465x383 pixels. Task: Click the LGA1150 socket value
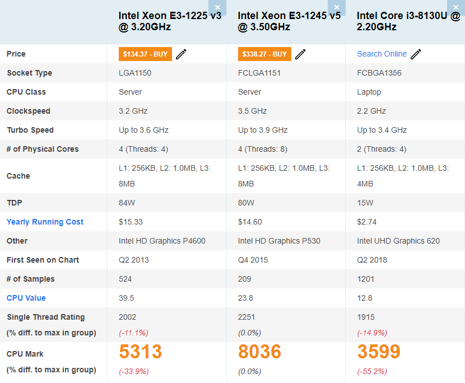coord(135,73)
